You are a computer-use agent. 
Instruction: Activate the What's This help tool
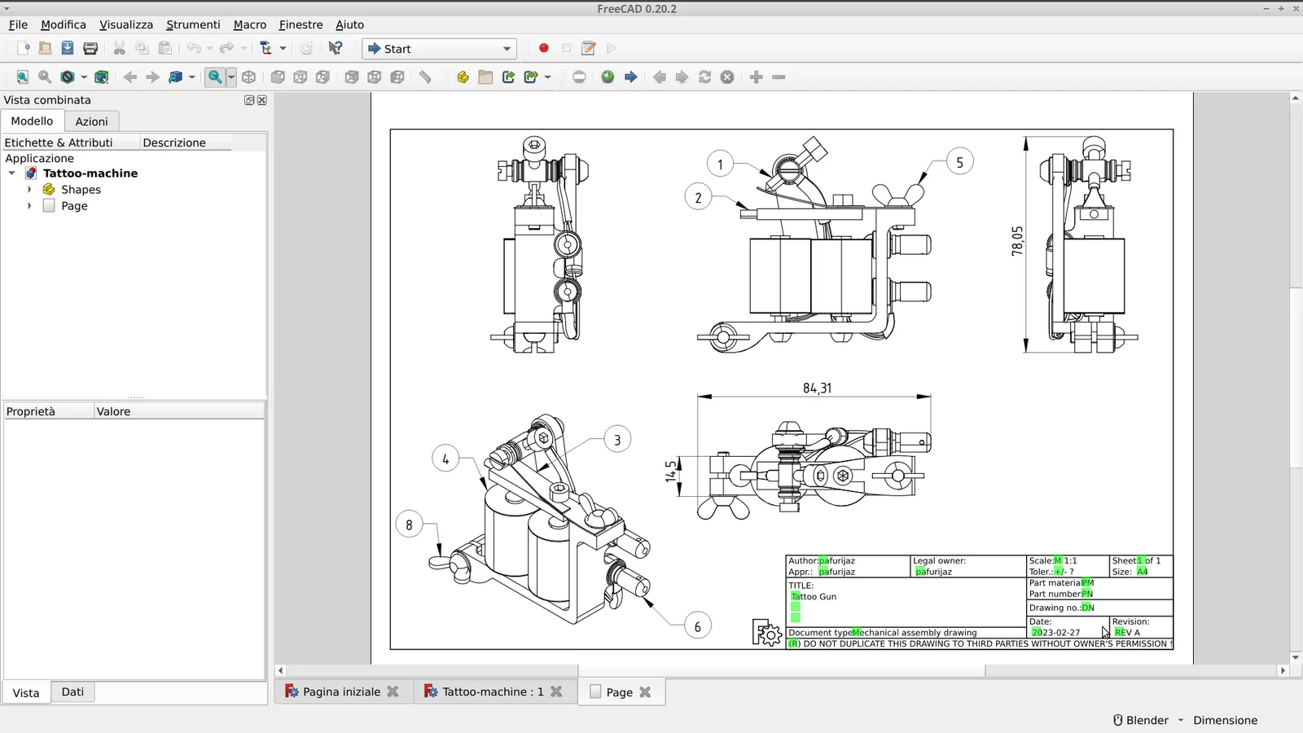(336, 48)
